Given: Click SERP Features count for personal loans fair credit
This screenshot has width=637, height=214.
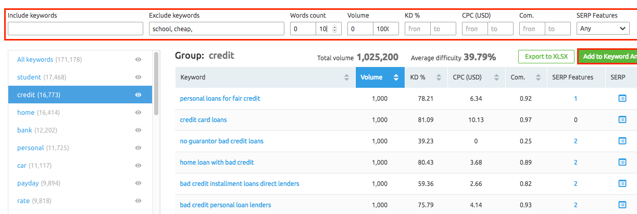Looking at the screenshot, I should 576,98.
